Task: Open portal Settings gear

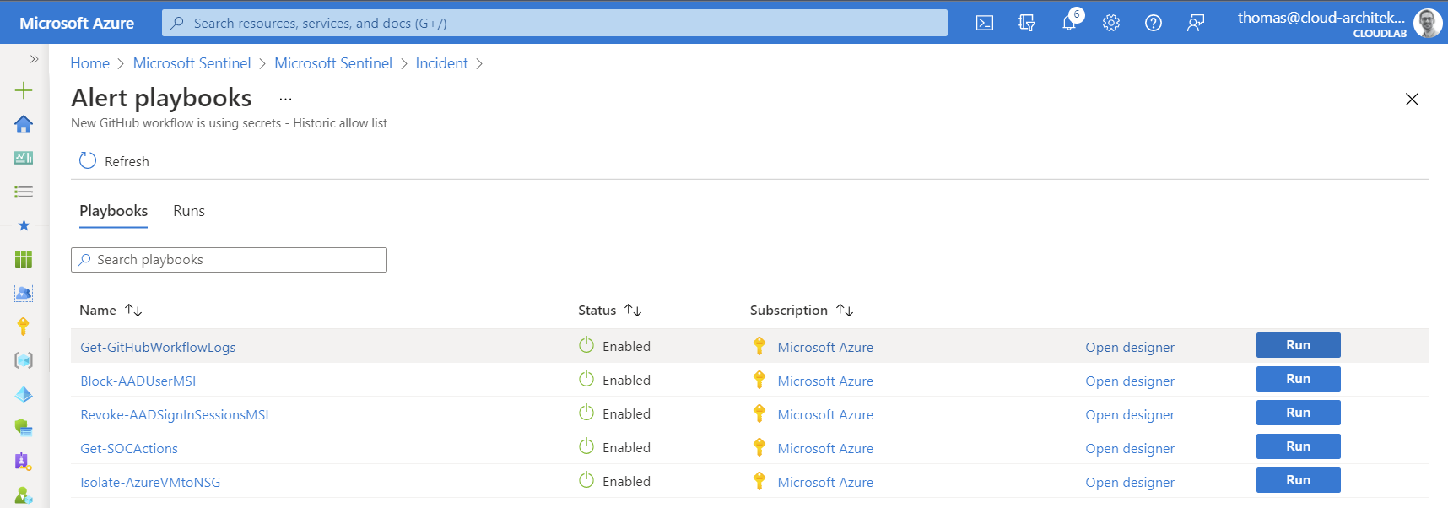Action: (x=1111, y=23)
